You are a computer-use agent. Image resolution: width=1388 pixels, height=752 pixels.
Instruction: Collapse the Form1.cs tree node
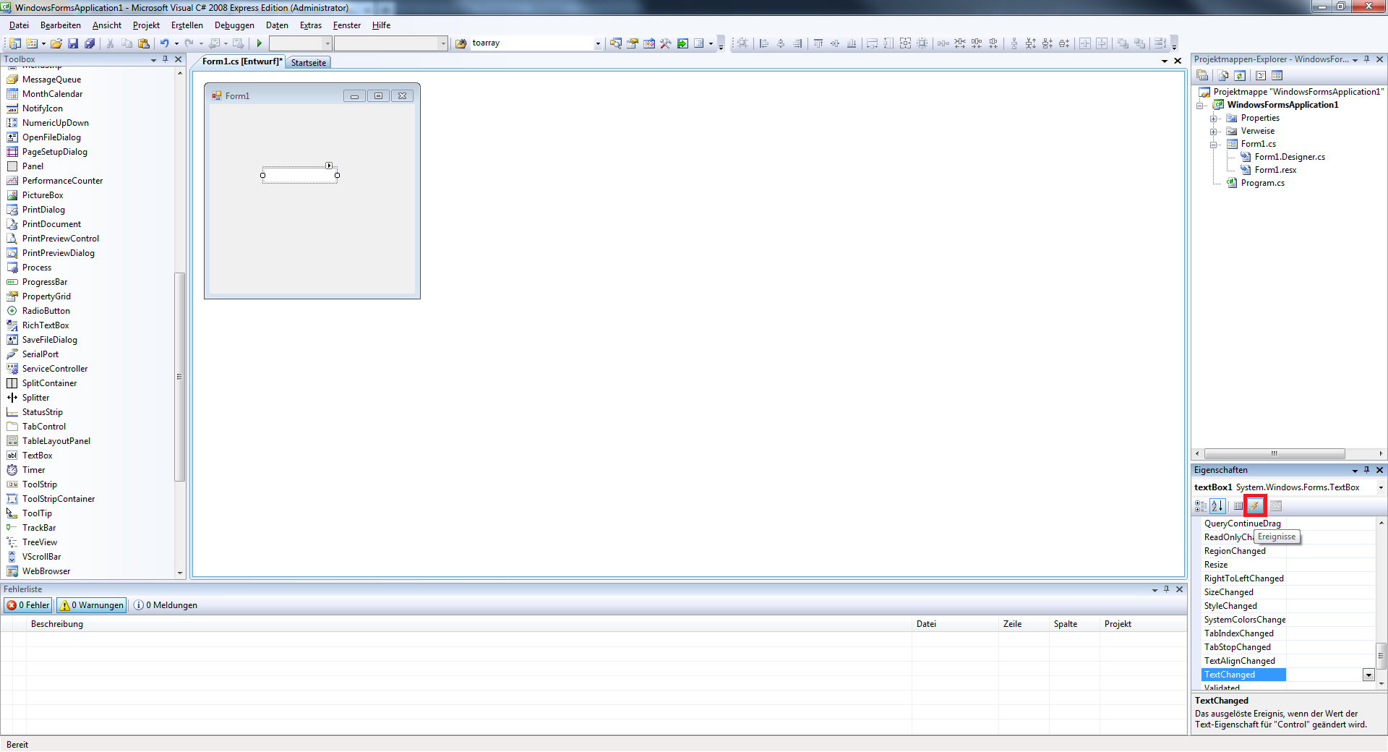pos(1214,144)
